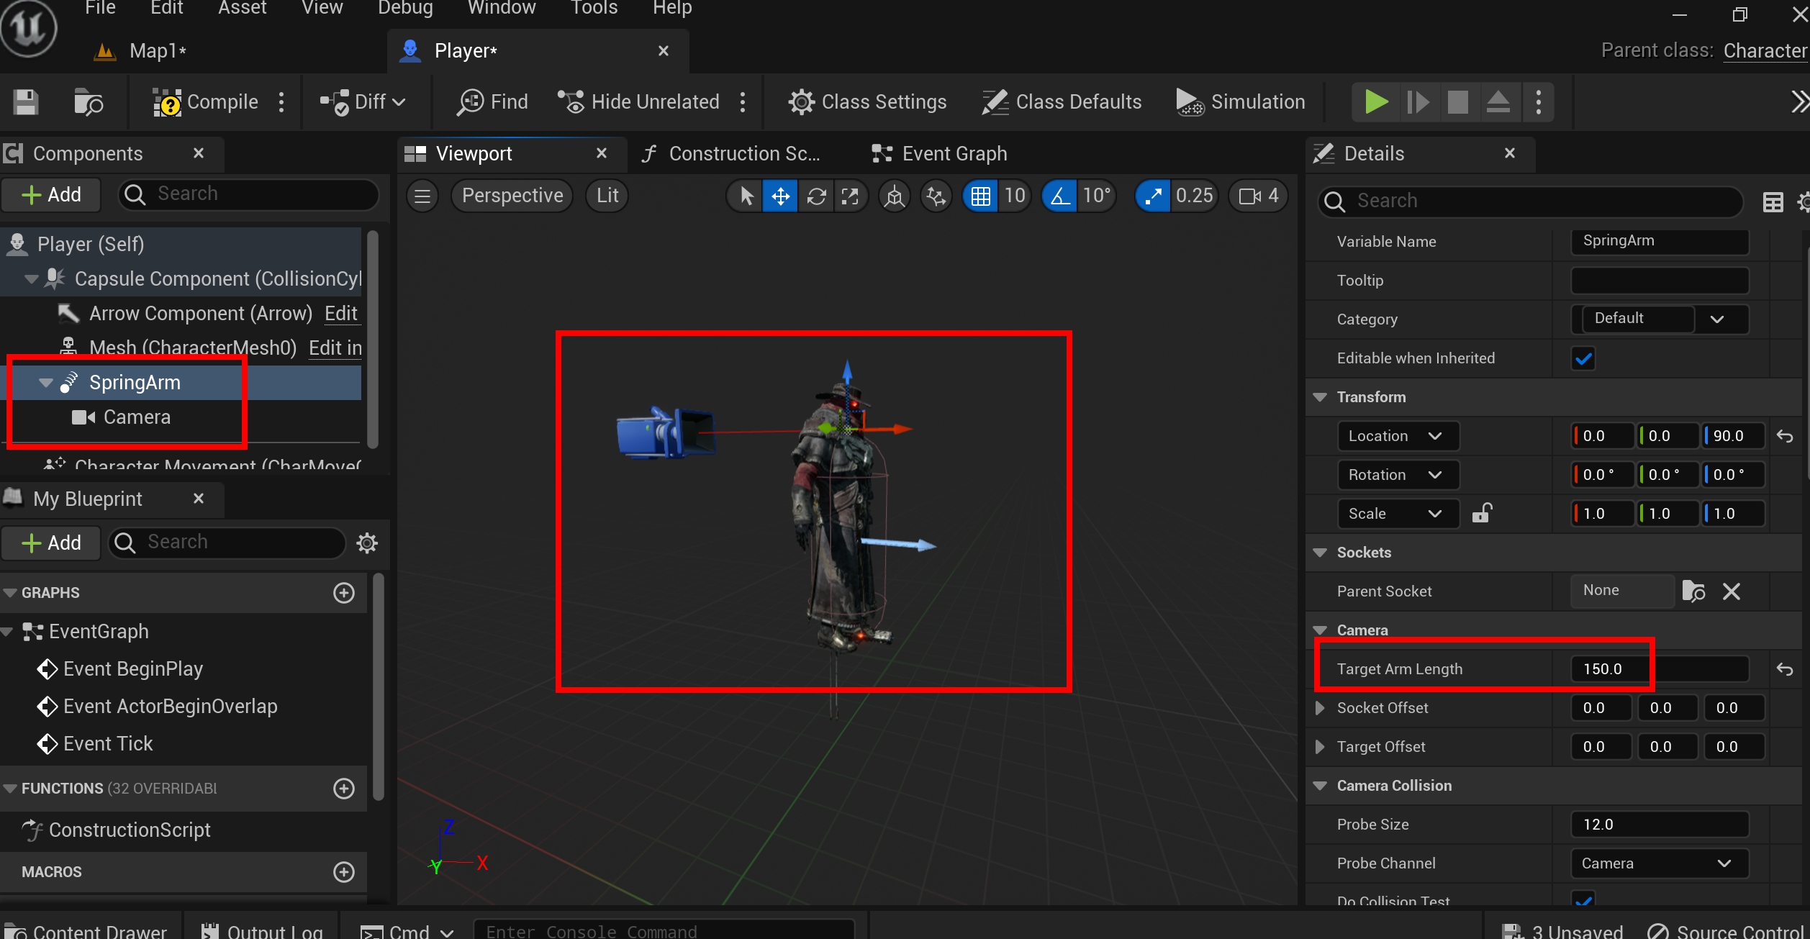Toggle grid snapping icon

pyautogui.click(x=981, y=196)
